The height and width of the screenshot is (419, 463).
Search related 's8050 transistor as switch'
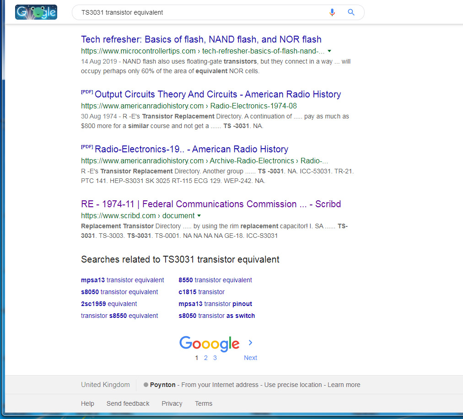(217, 316)
